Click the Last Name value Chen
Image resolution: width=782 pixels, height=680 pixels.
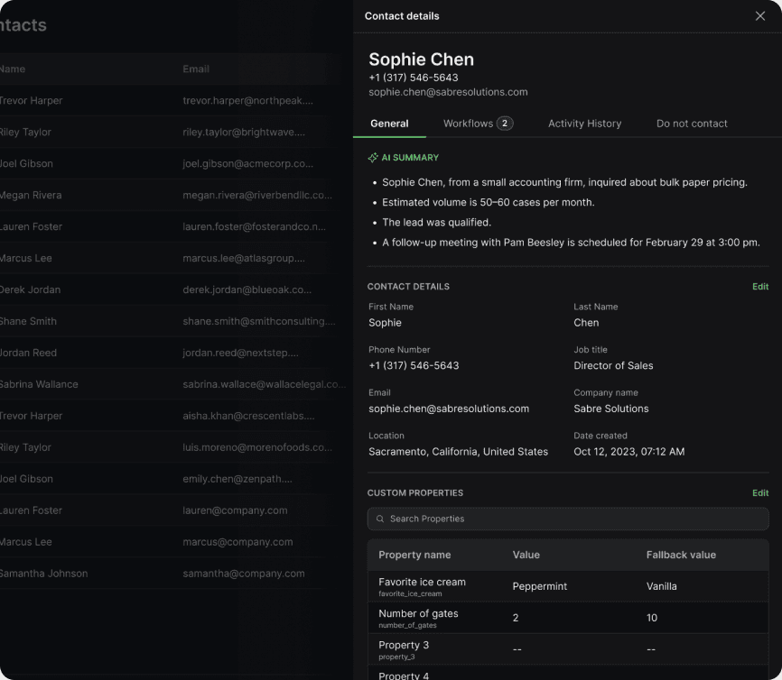586,323
